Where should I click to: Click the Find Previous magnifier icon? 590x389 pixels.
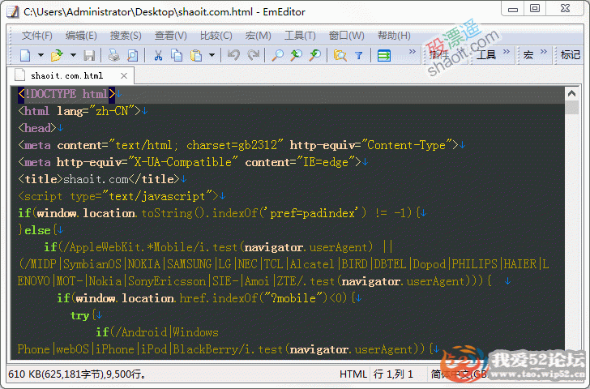(x=315, y=55)
